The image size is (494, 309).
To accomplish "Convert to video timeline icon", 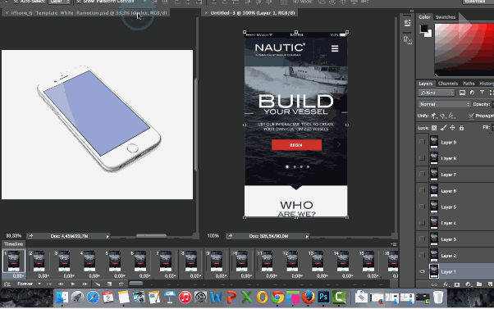I will pyautogui.click(x=7, y=284).
